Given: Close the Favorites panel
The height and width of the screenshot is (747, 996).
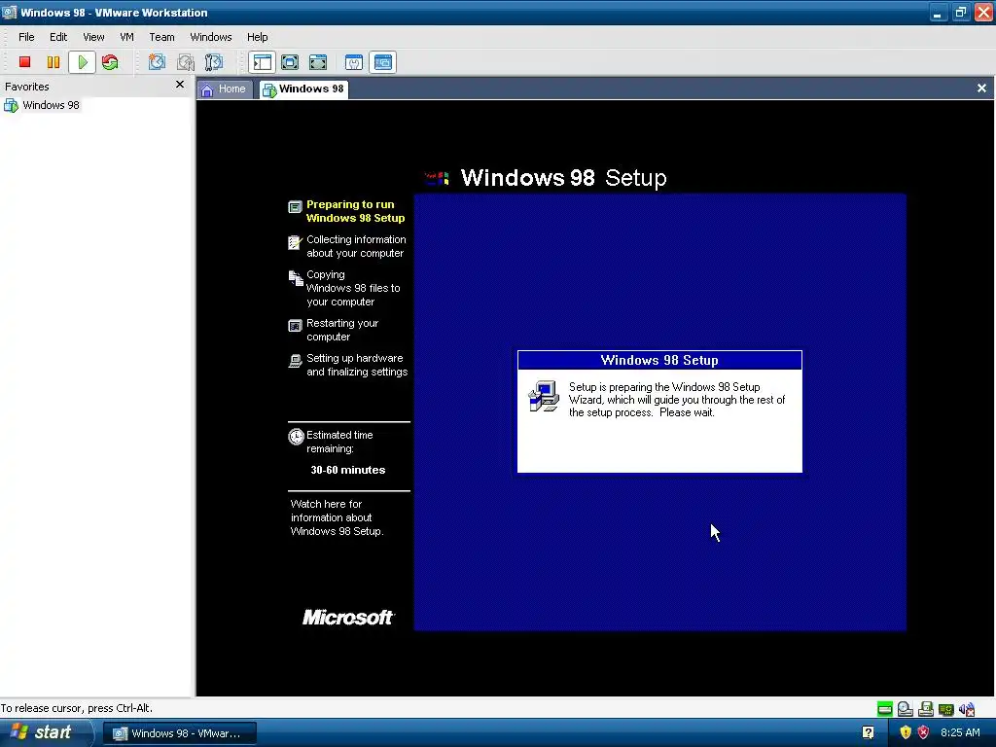Looking at the screenshot, I should point(180,85).
